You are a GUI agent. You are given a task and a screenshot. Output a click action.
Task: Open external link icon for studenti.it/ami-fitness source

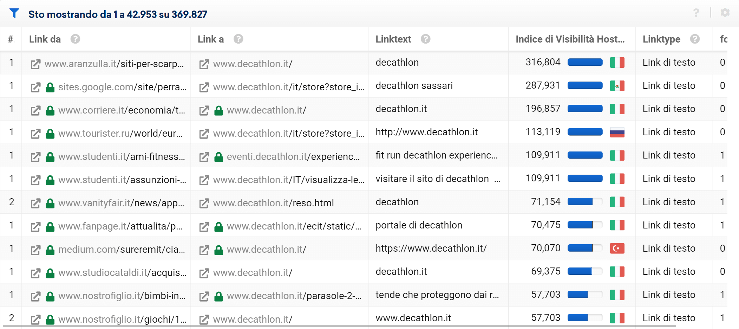point(35,157)
